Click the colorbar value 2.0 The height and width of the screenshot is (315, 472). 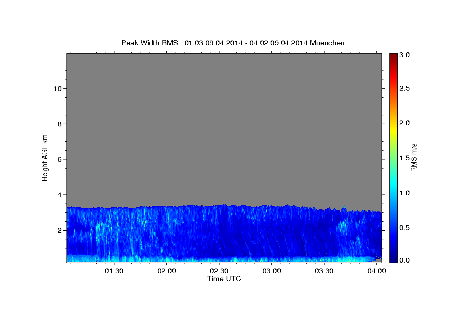click(405, 123)
